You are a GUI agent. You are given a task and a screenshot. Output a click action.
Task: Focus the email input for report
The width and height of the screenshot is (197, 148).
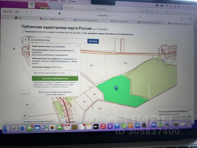tap(55, 73)
